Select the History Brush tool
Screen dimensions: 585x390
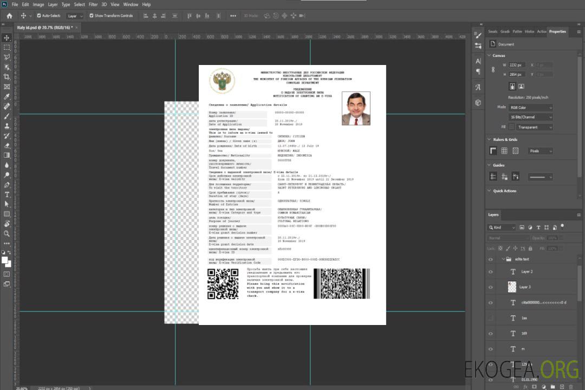point(6,136)
